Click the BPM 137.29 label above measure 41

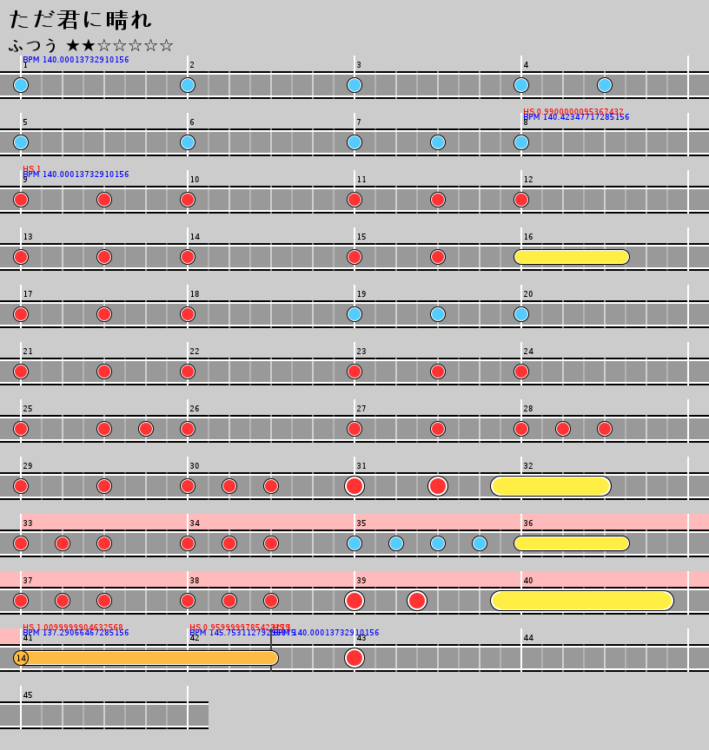click(x=76, y=633)
